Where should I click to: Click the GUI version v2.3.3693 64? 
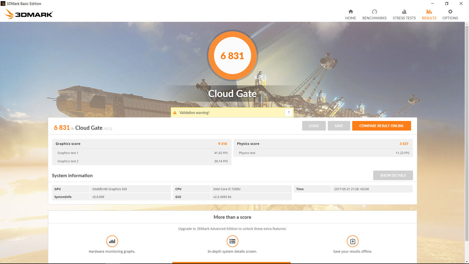pos(222,197)
